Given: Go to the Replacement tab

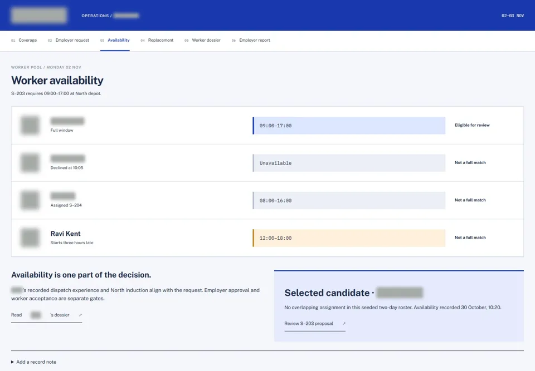Looking at the screenshot, I should (157, 40).
